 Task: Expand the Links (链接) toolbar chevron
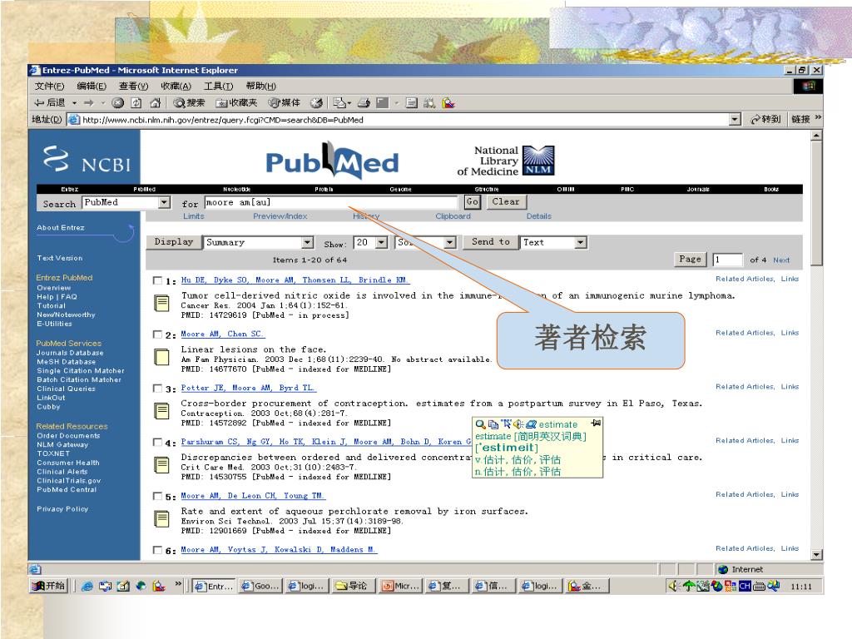click(818, 118)
